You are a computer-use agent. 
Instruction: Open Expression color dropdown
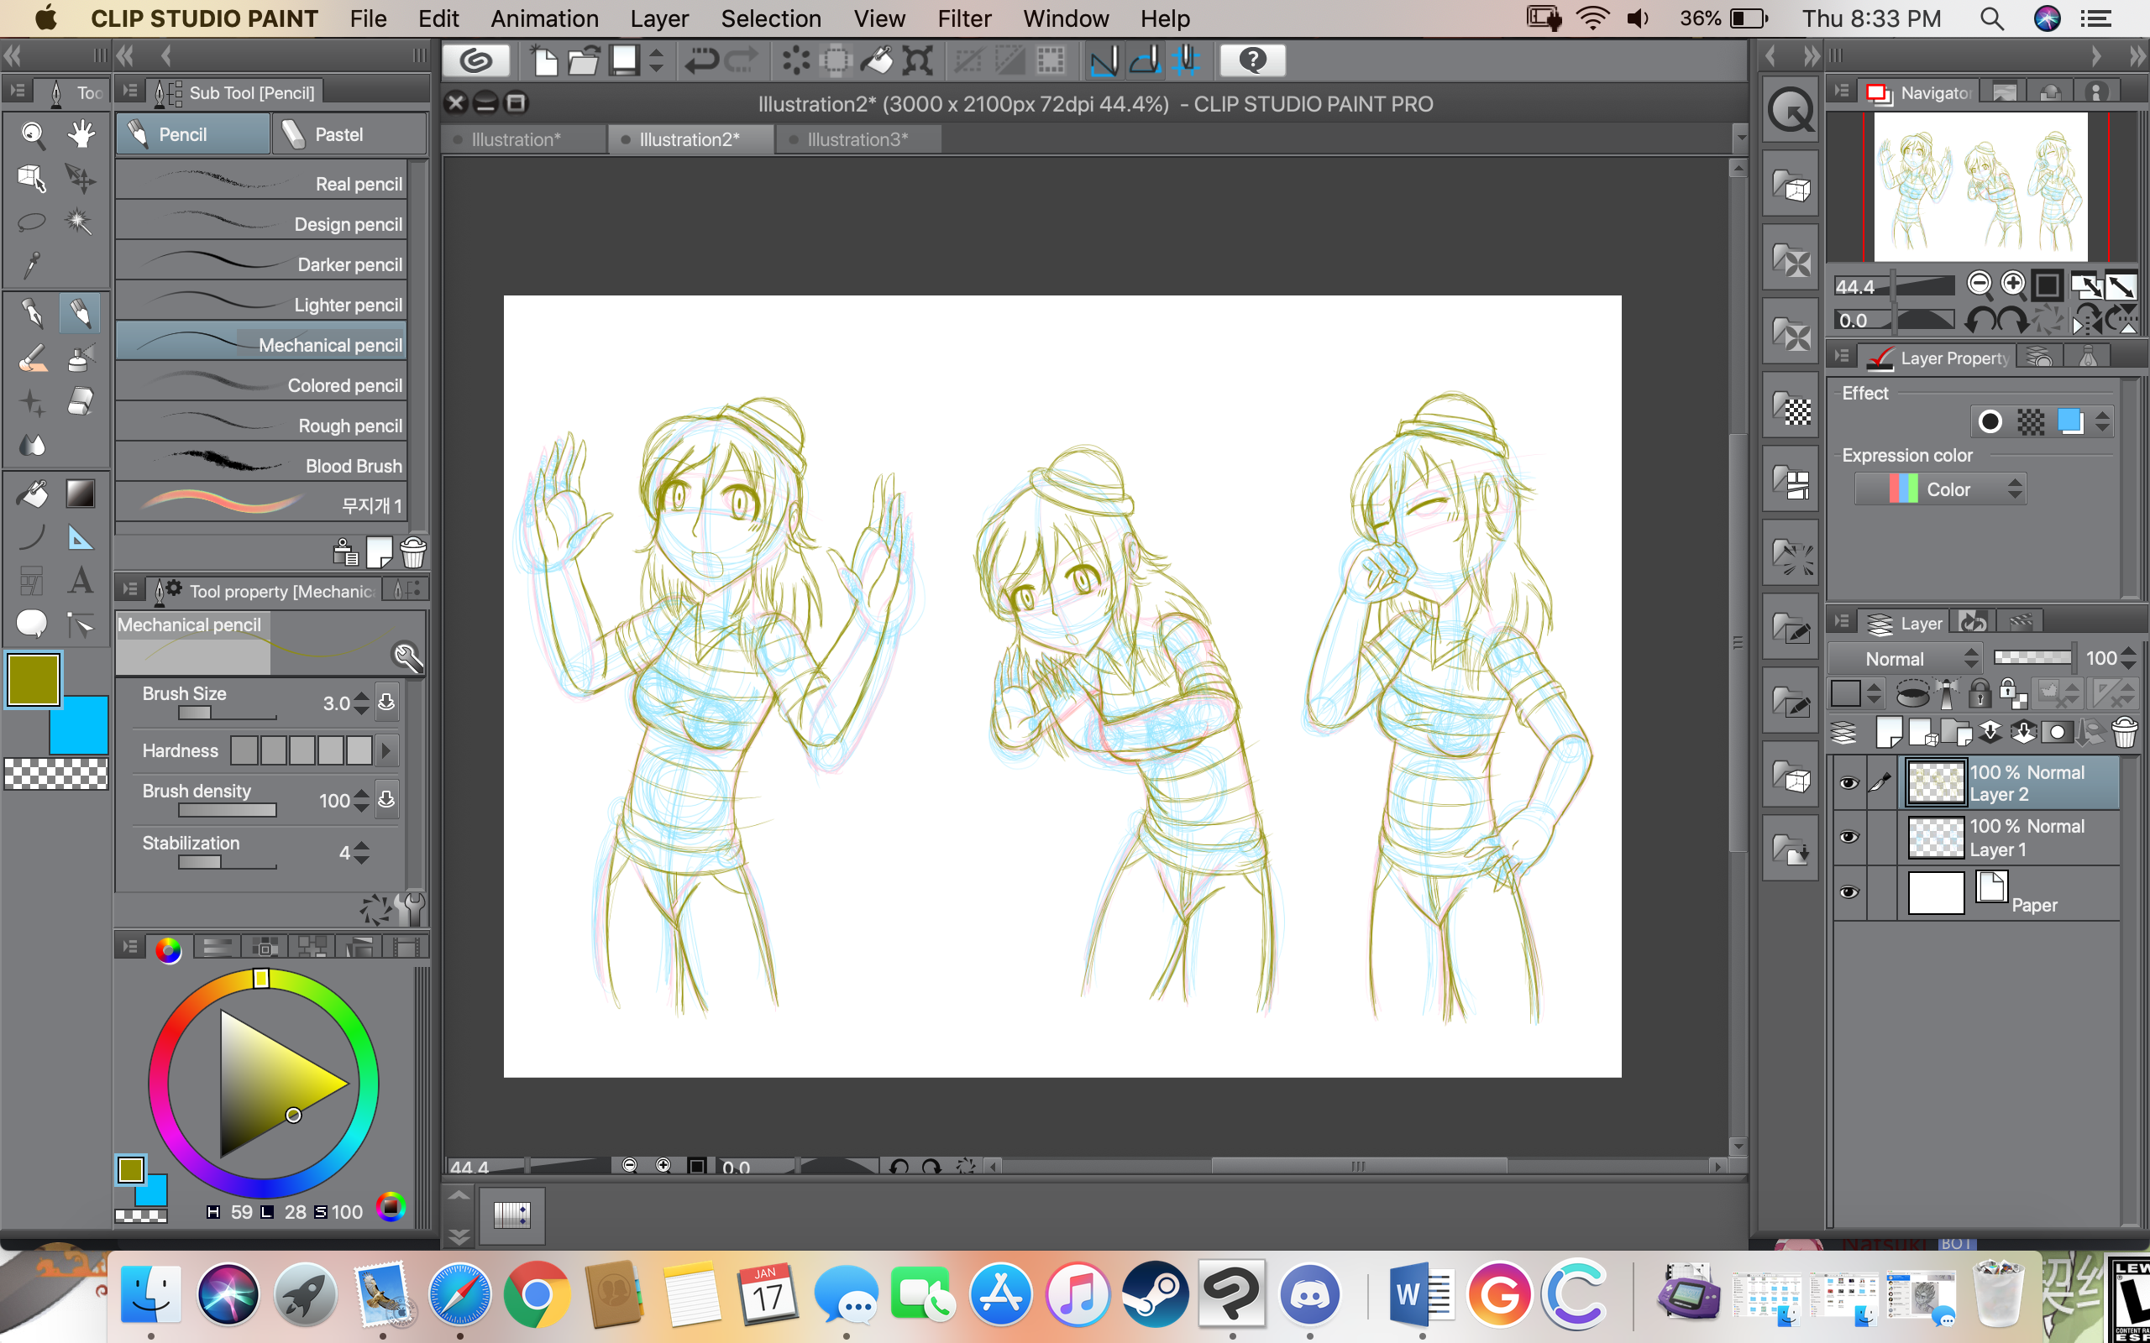point(1940,489)
